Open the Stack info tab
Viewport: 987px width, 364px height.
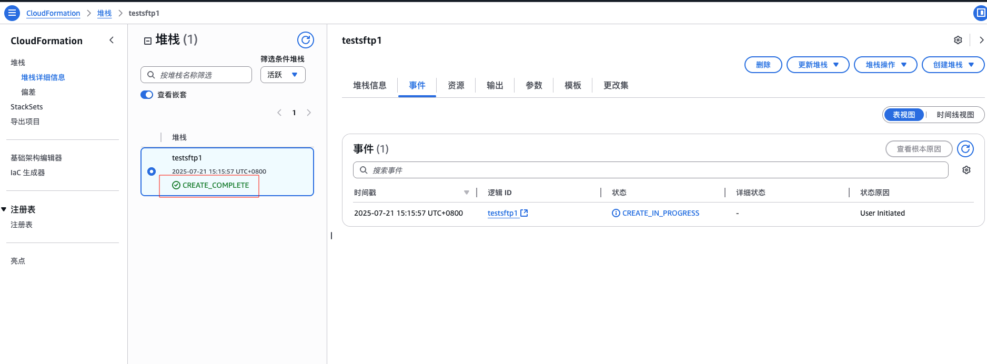[x=370, y=85]
